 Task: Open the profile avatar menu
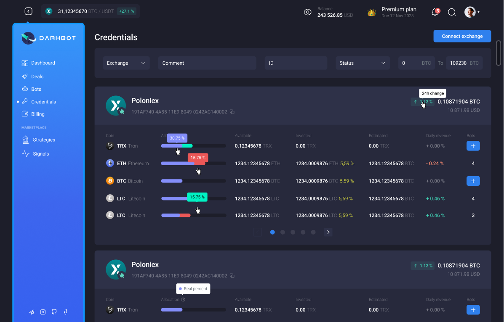click(x=469, y=12)
